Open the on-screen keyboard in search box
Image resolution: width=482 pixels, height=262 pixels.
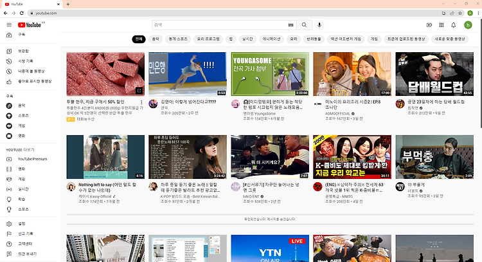(290, 25)
